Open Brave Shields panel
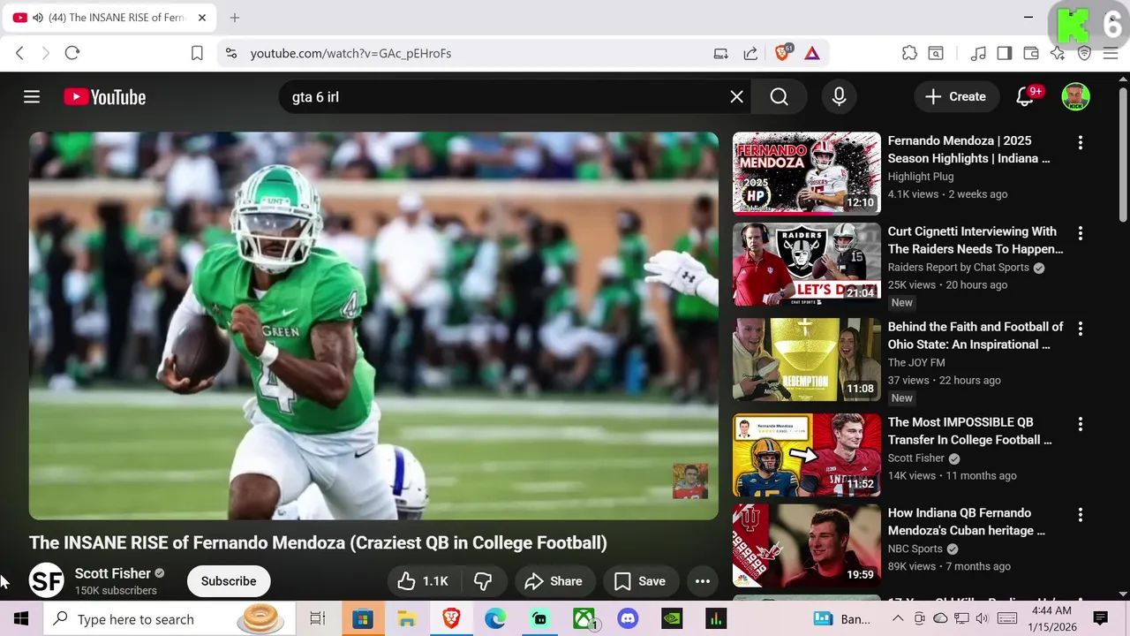Image resolution: width=1130 pixels, height=636 pixels. 782,53
